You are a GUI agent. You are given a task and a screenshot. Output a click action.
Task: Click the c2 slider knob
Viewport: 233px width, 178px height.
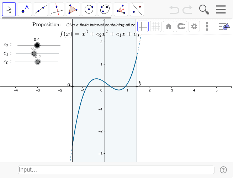click(37, 45)
